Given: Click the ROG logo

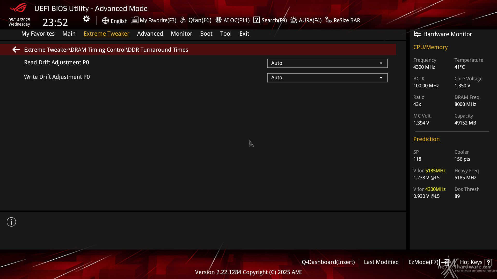Looking at the screenshot, I should pos(18,8).
